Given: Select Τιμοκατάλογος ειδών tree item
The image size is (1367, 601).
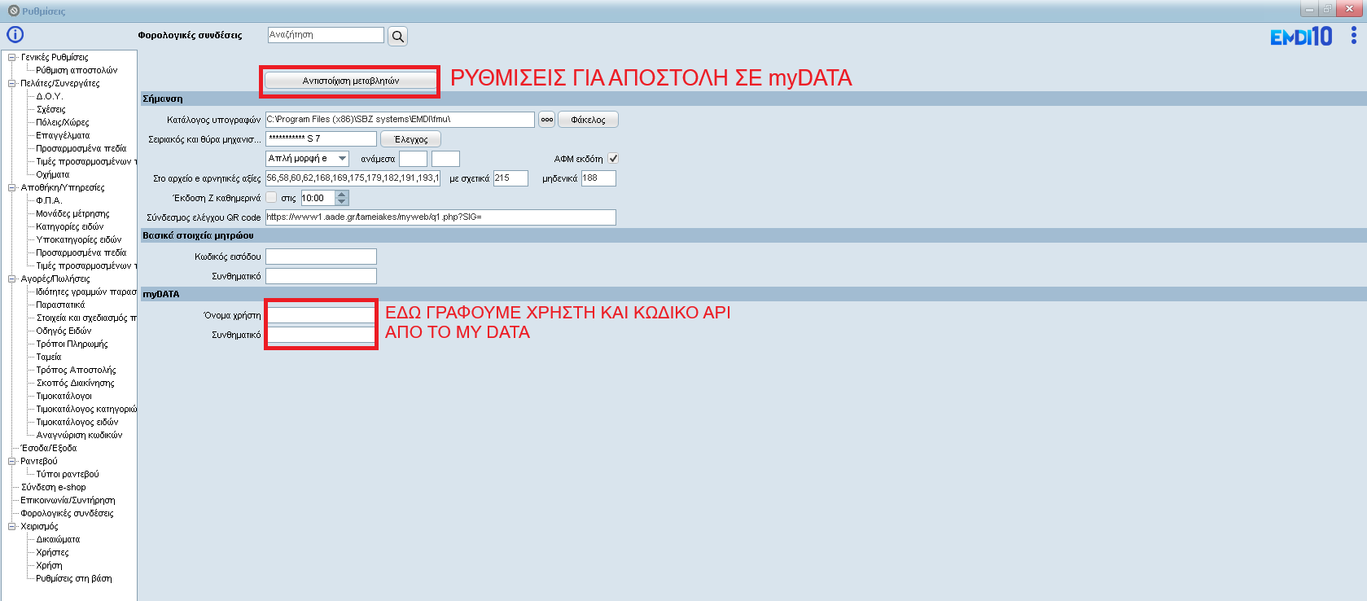Looking at the screenshot, I should [x=77, y=422].
